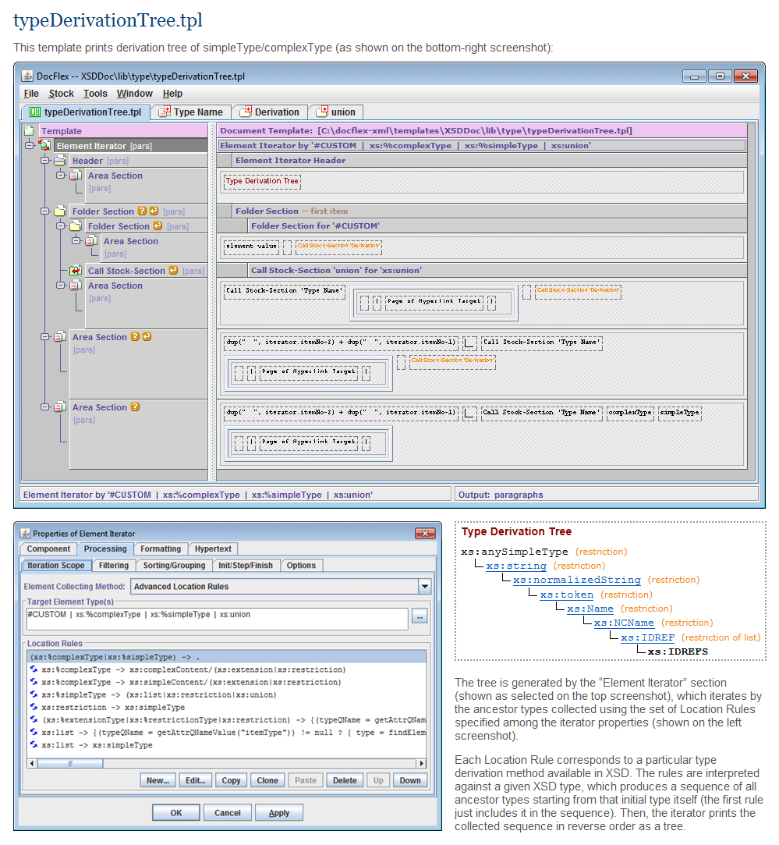Viewport: 779px width, 845px height.
Task: Follow the xs:normalizedString link
Action: [x=577, y=580]
